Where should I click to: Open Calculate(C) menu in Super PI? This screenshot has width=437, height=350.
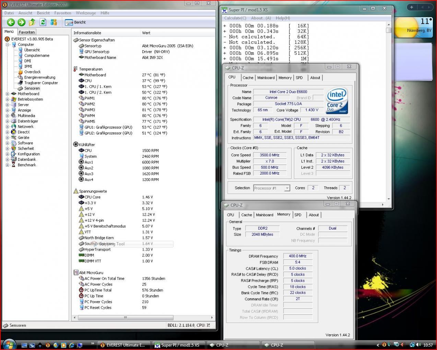pyautogui.click(x=235, y=18)
